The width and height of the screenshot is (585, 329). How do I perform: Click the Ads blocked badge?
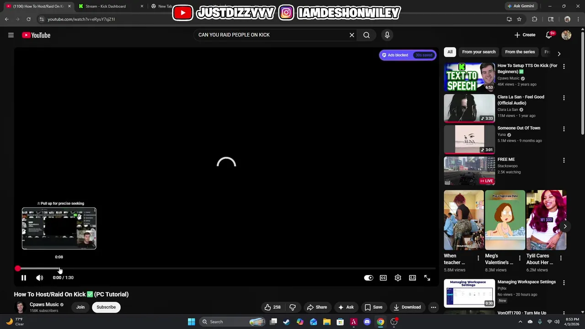click(408, 55)
